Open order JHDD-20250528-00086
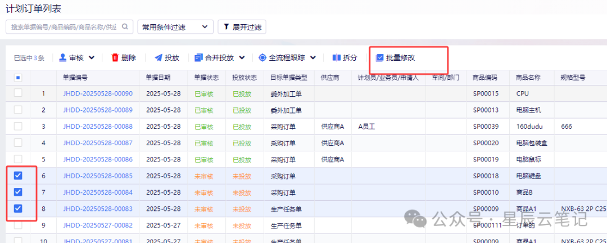607x243 pixels. pos(98,159)
